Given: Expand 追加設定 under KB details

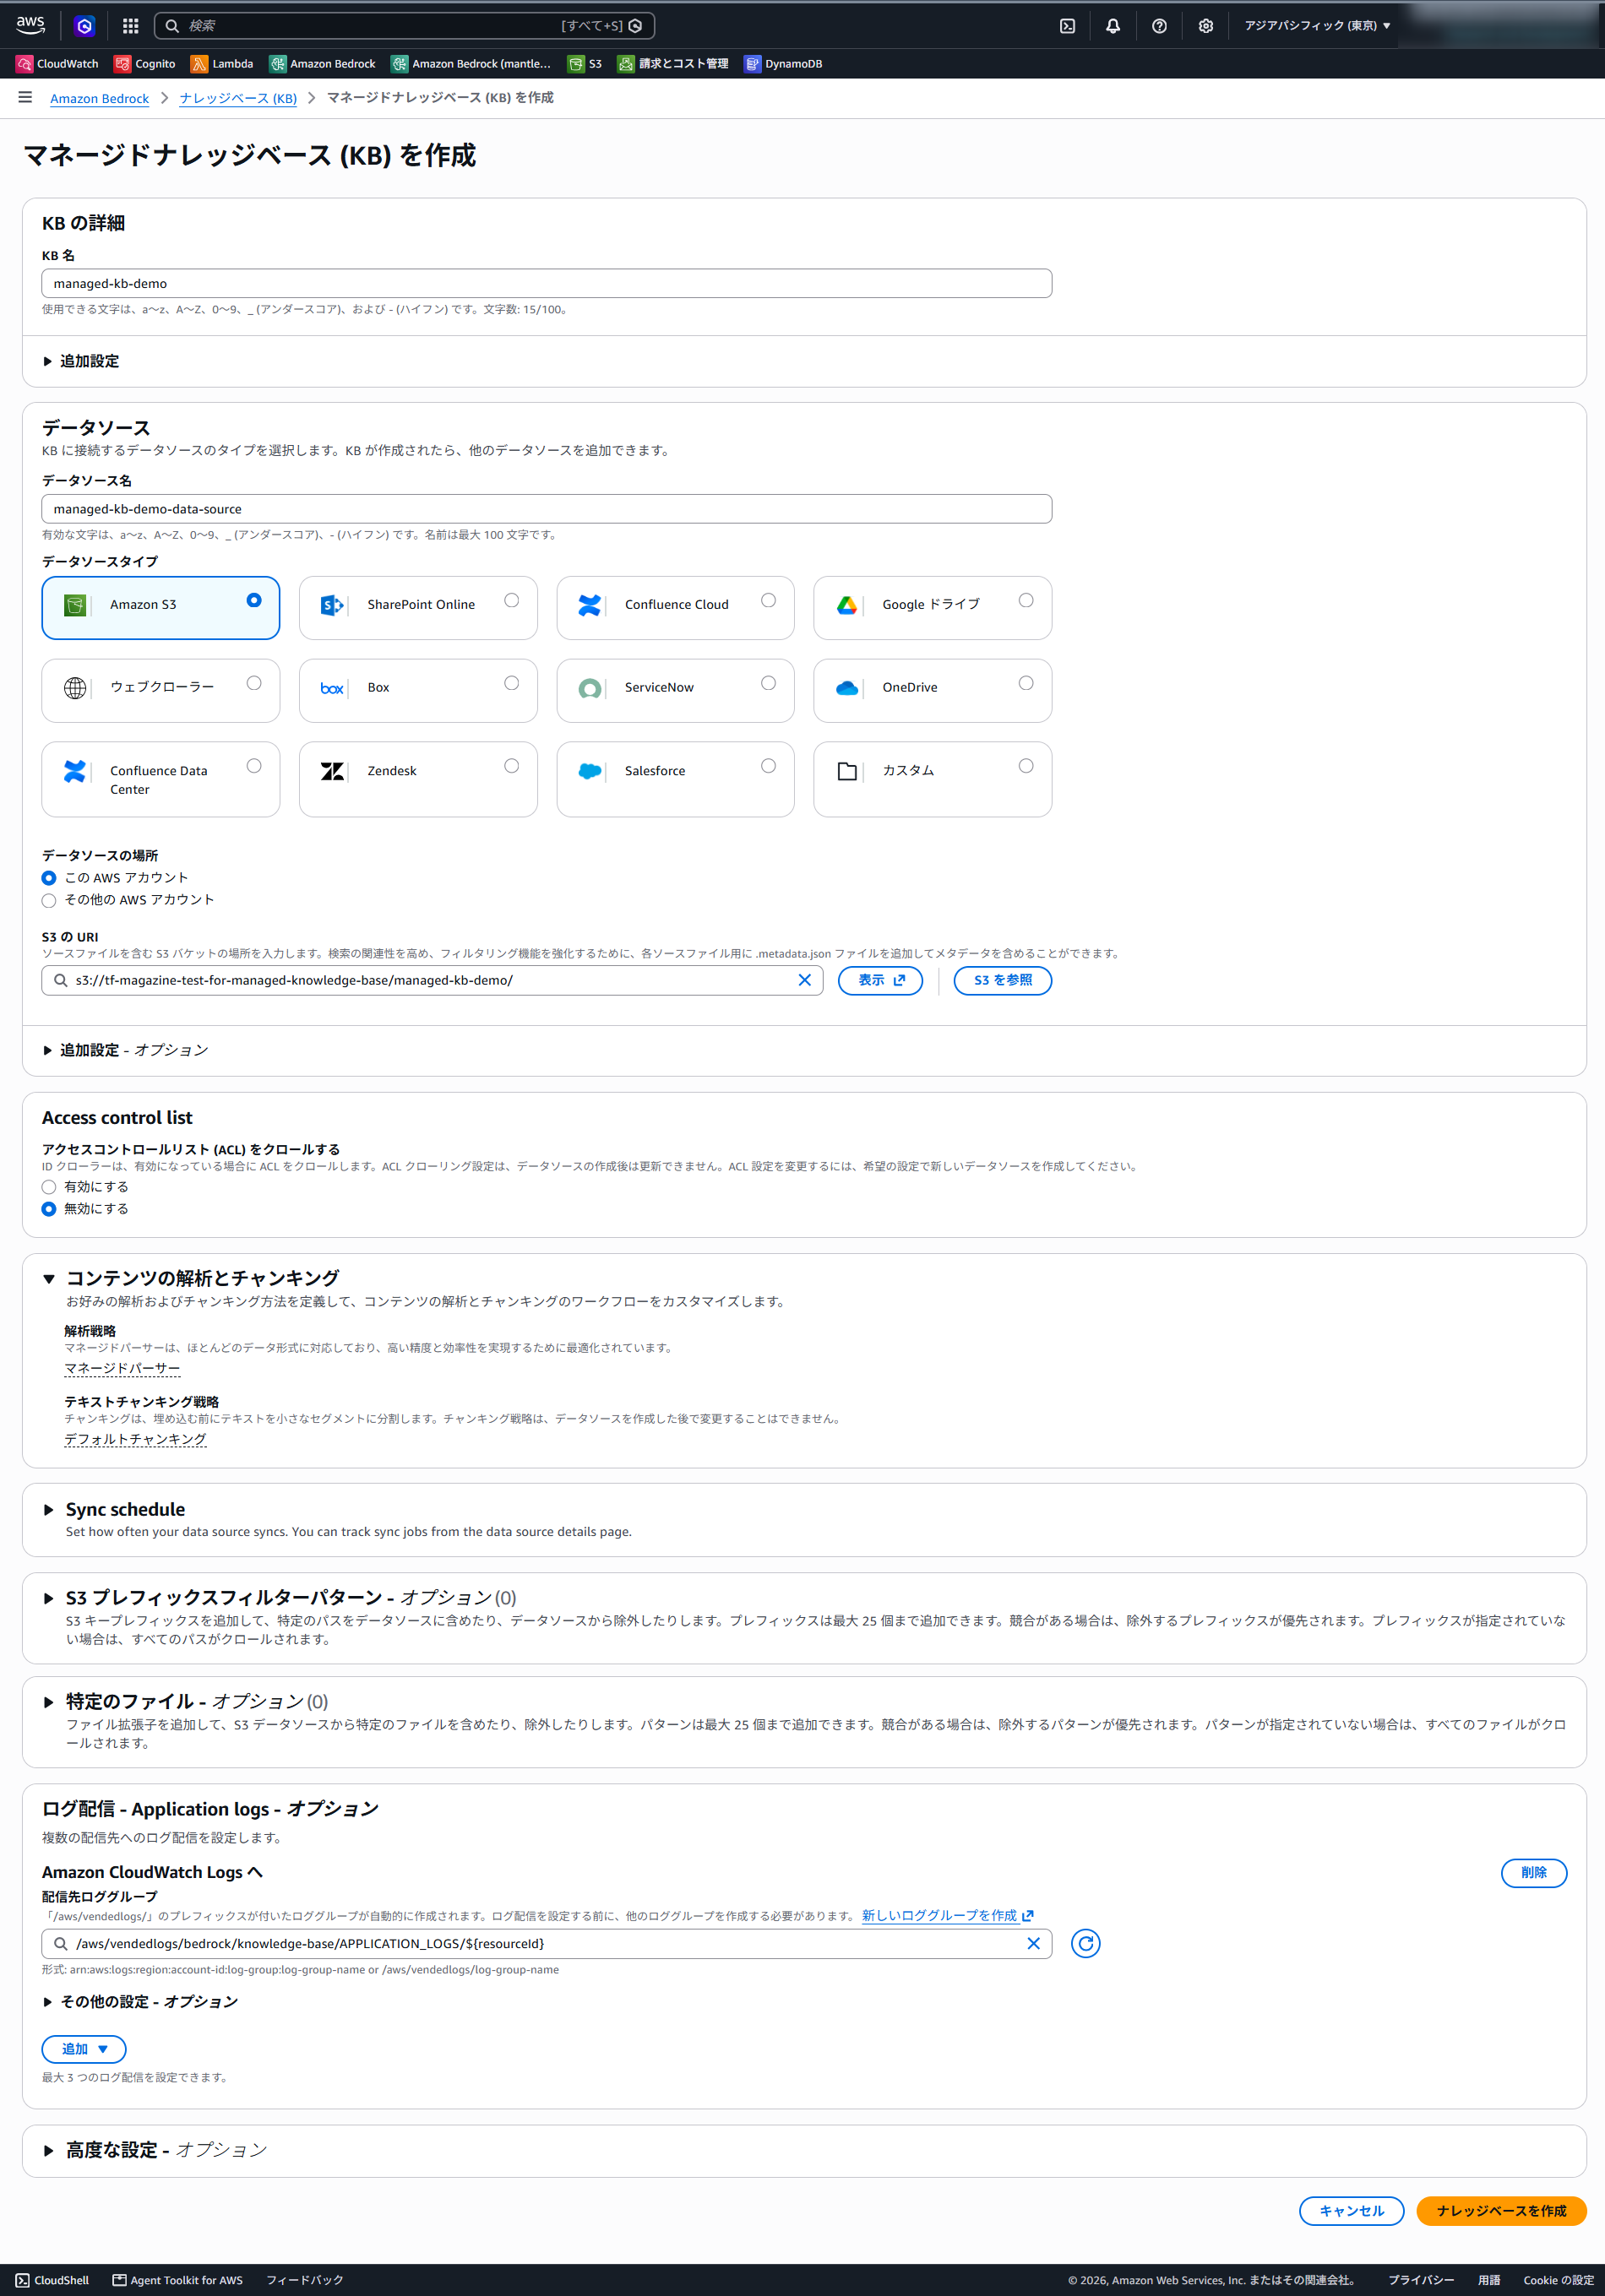Looking at the screenshot, I should (81, 361).
